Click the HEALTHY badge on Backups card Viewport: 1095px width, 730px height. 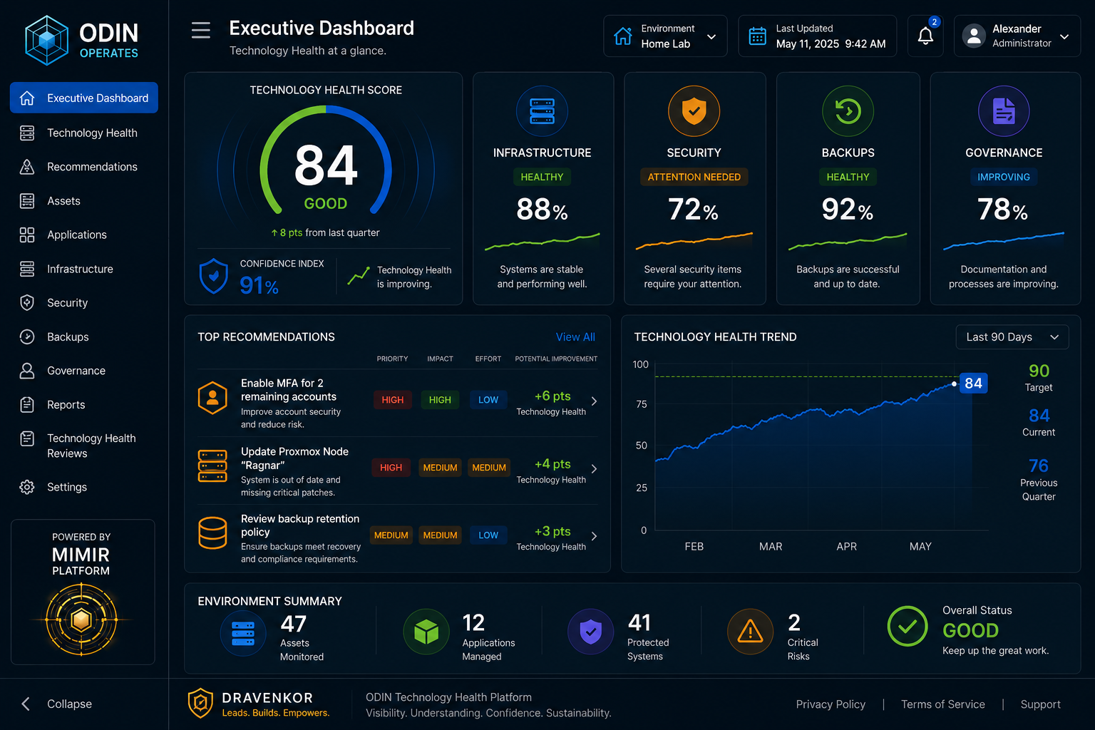848,177
